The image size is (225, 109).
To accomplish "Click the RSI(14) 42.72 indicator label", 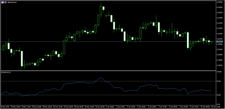I will pyautogui.click(x=6, y=72).
